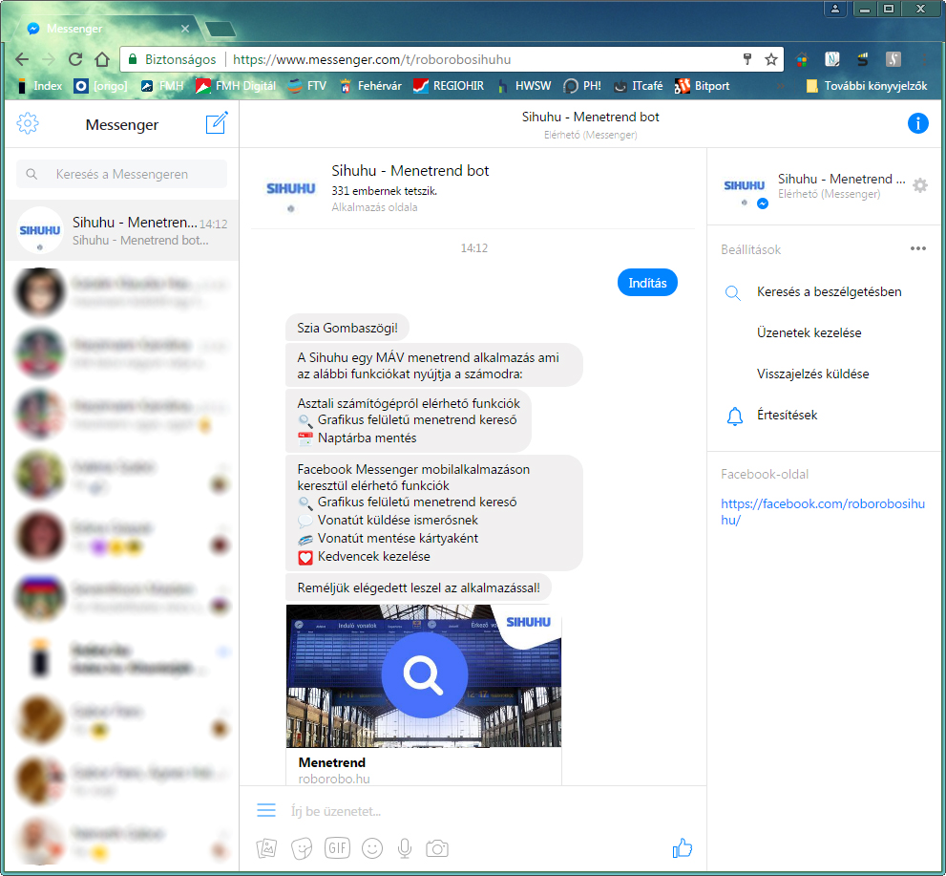Click the Értesítések label
The height and width of the screenshot is (876, 946).
click(x=787, y=416)
